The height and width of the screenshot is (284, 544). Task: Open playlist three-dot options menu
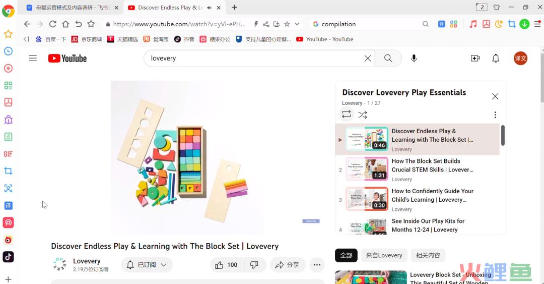[495, 115]
